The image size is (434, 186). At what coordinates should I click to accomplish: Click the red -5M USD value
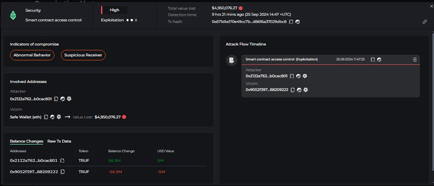(161, 172)
